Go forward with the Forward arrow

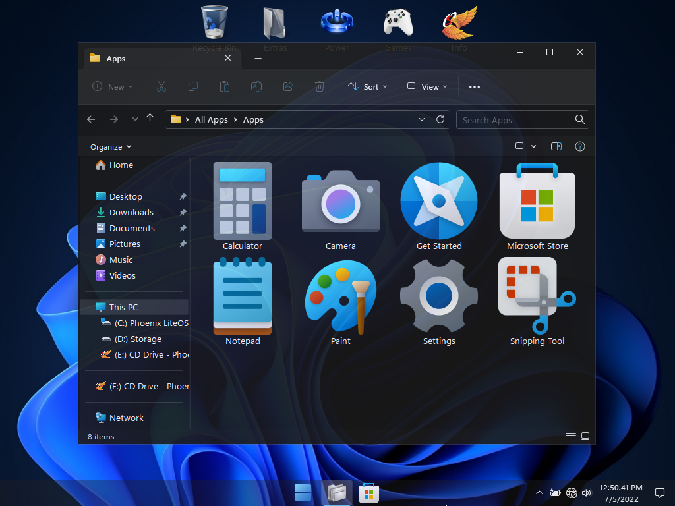(x=113, y=119)
